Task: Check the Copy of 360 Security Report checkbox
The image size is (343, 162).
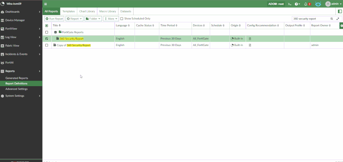Action: coord(47,45)
